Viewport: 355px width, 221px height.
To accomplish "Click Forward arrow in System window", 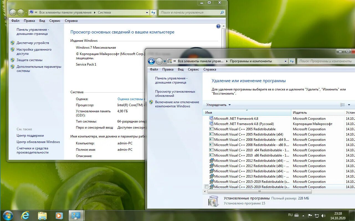I will 21,12.
